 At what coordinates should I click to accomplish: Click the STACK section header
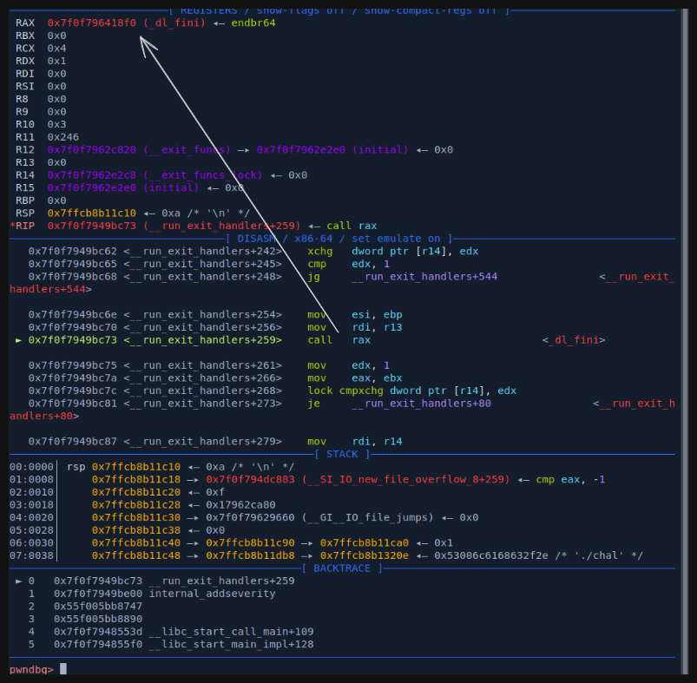point(341,454)
